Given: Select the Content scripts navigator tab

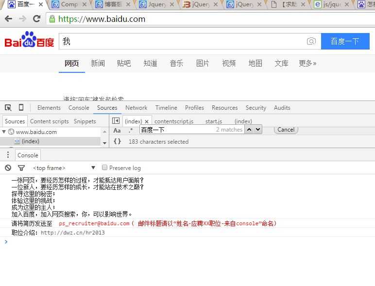Looking at the screenshot, I should point(50,121).
